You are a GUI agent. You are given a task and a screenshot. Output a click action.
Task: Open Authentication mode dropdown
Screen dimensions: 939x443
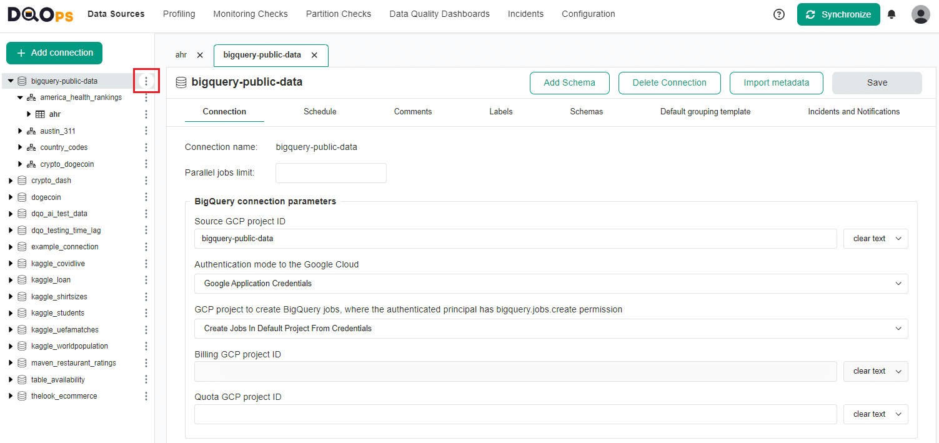click(551, 284)
